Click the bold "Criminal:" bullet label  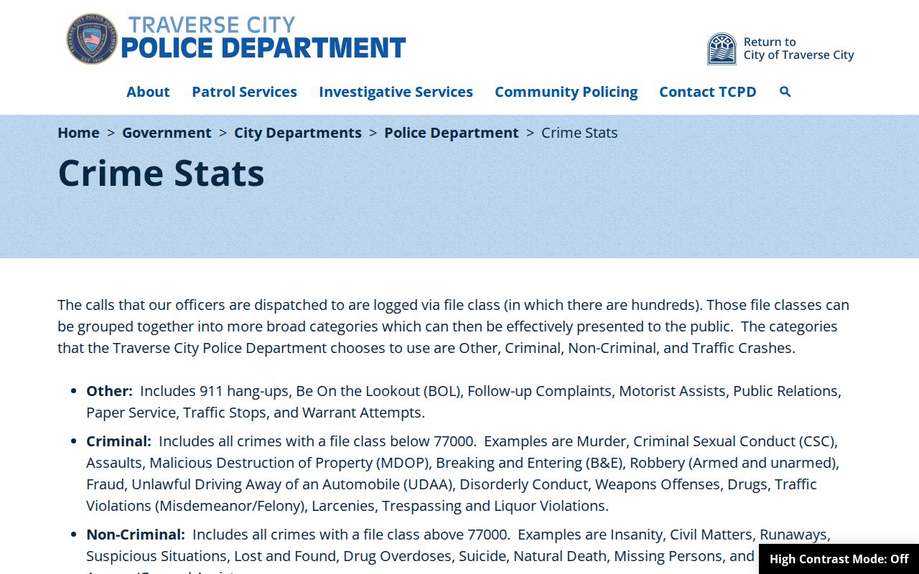(118, 441)
